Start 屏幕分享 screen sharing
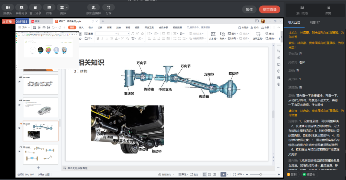The width and height of the screenshot is (346, 180). tap(21, 7)
